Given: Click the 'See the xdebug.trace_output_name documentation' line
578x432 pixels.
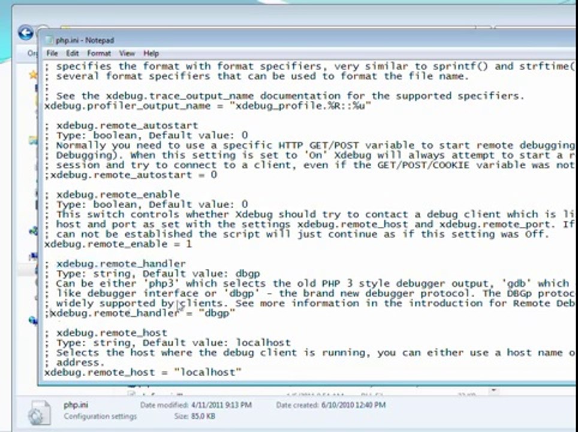Looking at the screenshot, I should click(284, 96).
